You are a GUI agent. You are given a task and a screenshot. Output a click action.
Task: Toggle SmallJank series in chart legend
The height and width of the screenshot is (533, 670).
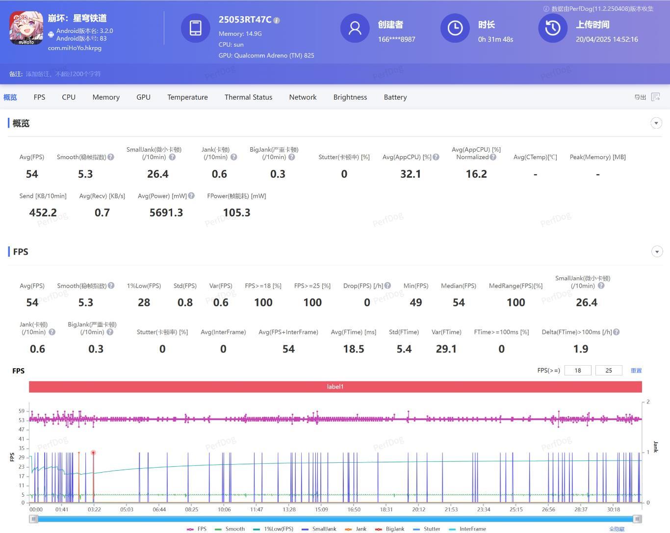coord(319,529)
